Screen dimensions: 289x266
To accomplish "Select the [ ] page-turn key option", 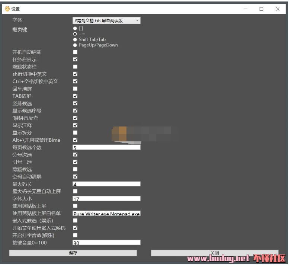I will pos(75,28).
